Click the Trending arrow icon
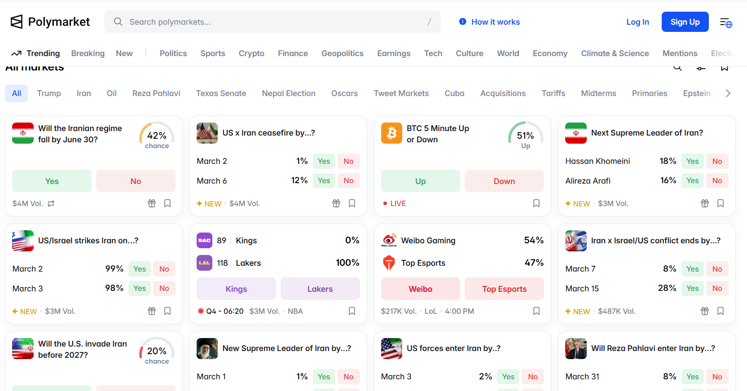 (x=17, y=53)
